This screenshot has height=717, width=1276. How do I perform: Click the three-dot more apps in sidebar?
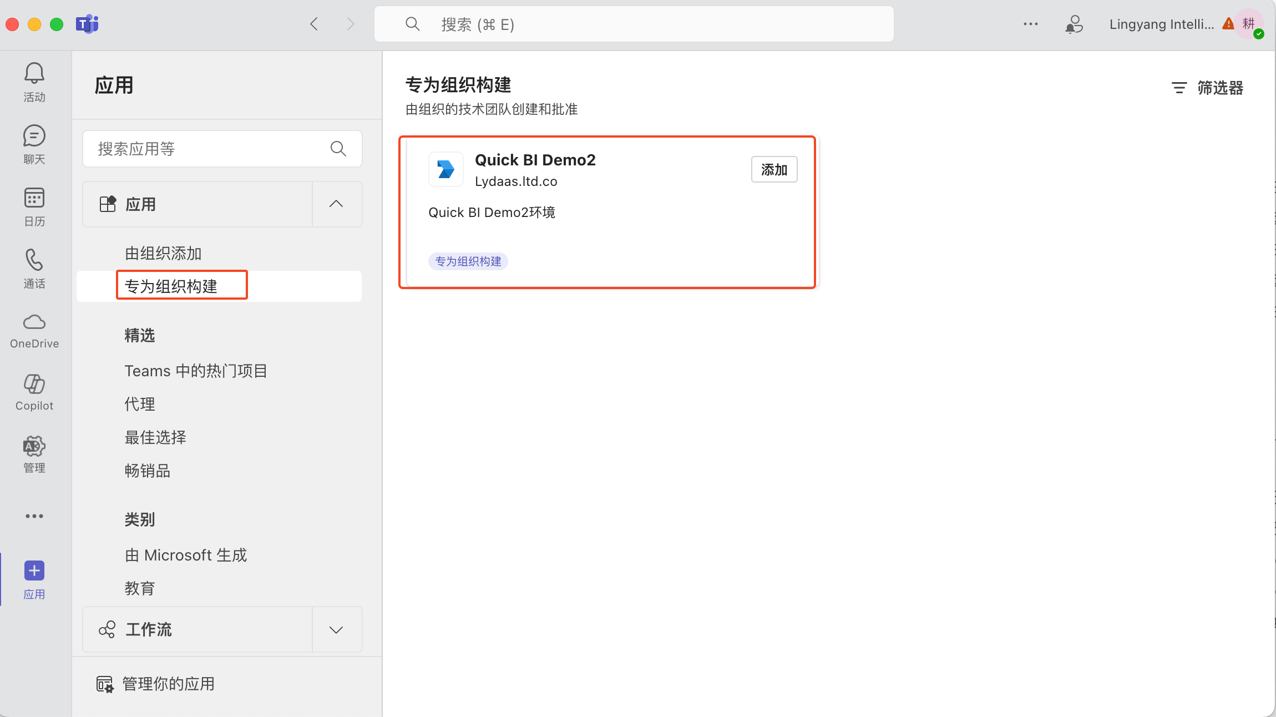[x=34, y=516]
